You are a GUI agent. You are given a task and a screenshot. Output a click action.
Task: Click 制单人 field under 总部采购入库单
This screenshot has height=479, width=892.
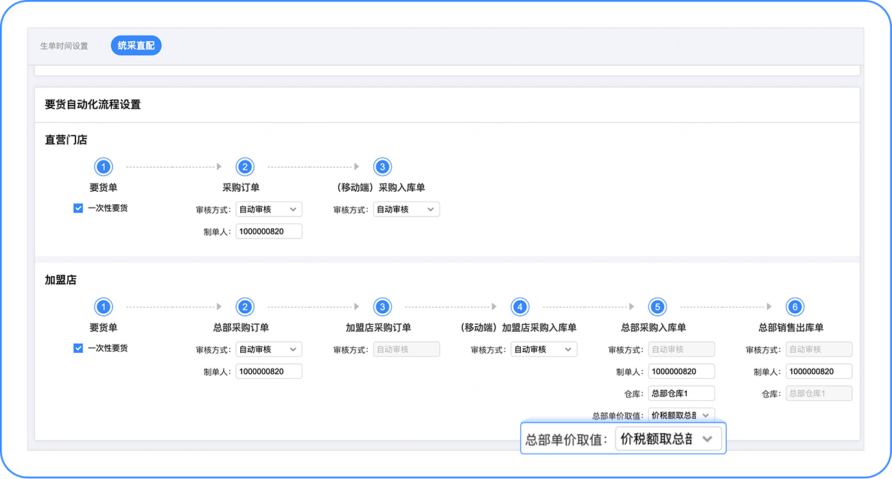(681, 371)
